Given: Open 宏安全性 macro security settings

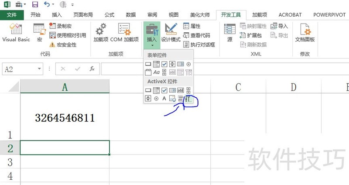Looking at the screenshot, I should click(x=63, y=45).
